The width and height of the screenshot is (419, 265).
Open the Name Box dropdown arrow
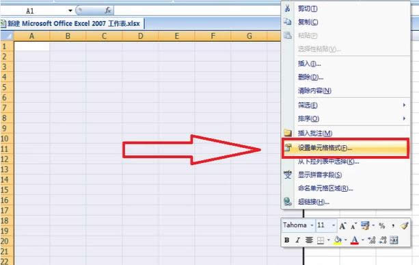[70, 11]
